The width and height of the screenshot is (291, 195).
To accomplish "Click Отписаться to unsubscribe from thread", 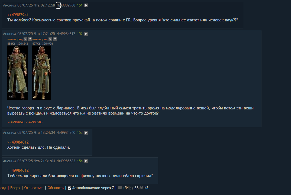I will click(34, 188).
